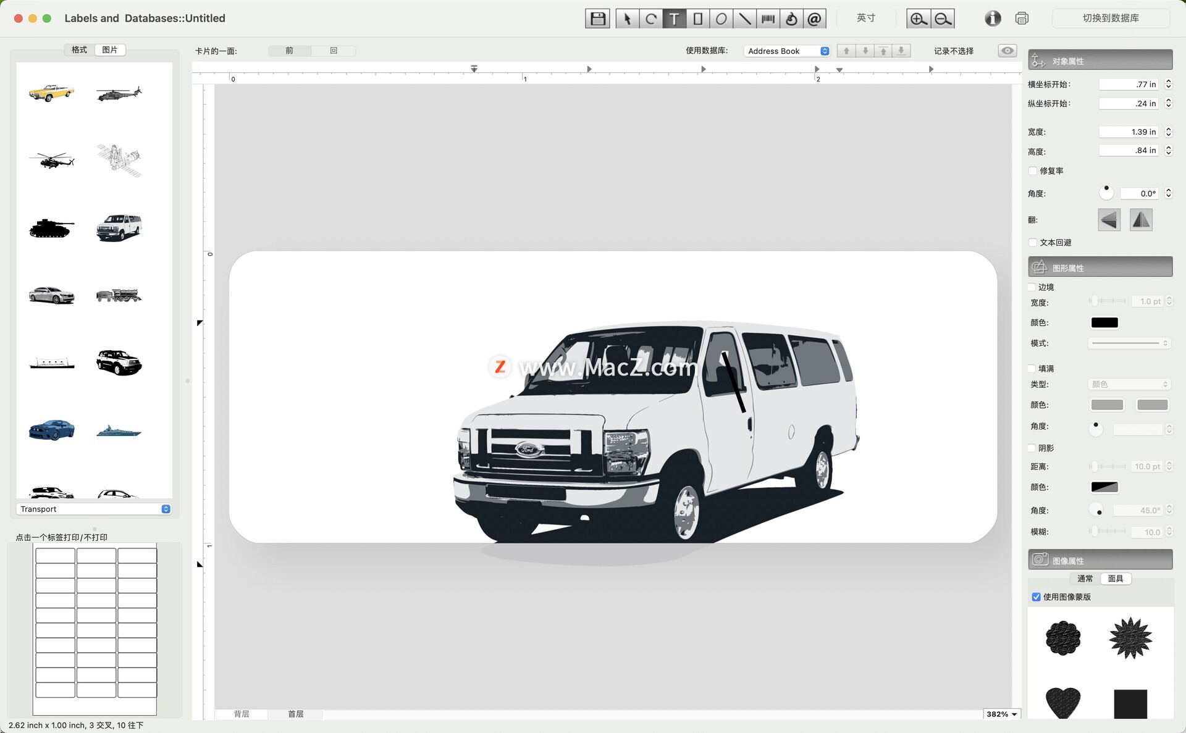Click the 宽度 1.39 in stepper
The image size is (1186, 733).
[1168, 132]
